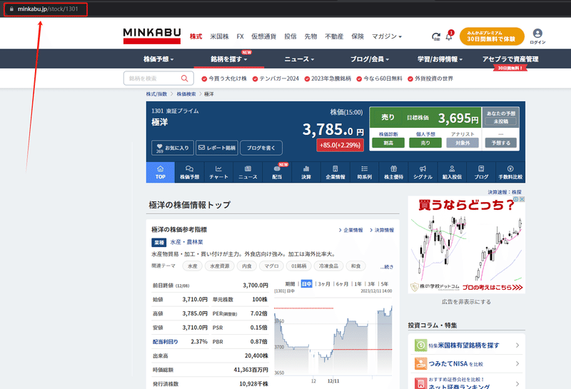
Task: Click the 水産・農林業 industry link
Action: 186,242
